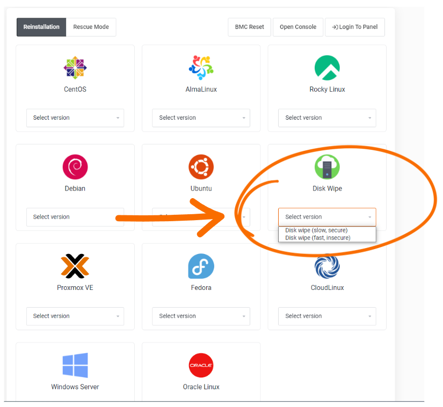
Task: Open the AlmaLinux version dropdown
Action: [x=201, y=118]
